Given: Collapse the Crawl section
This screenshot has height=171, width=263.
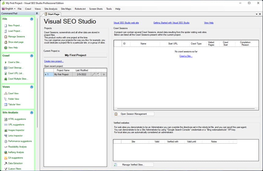Looking at the screenshot, I should pyautogui.click(x=31, y=56).
